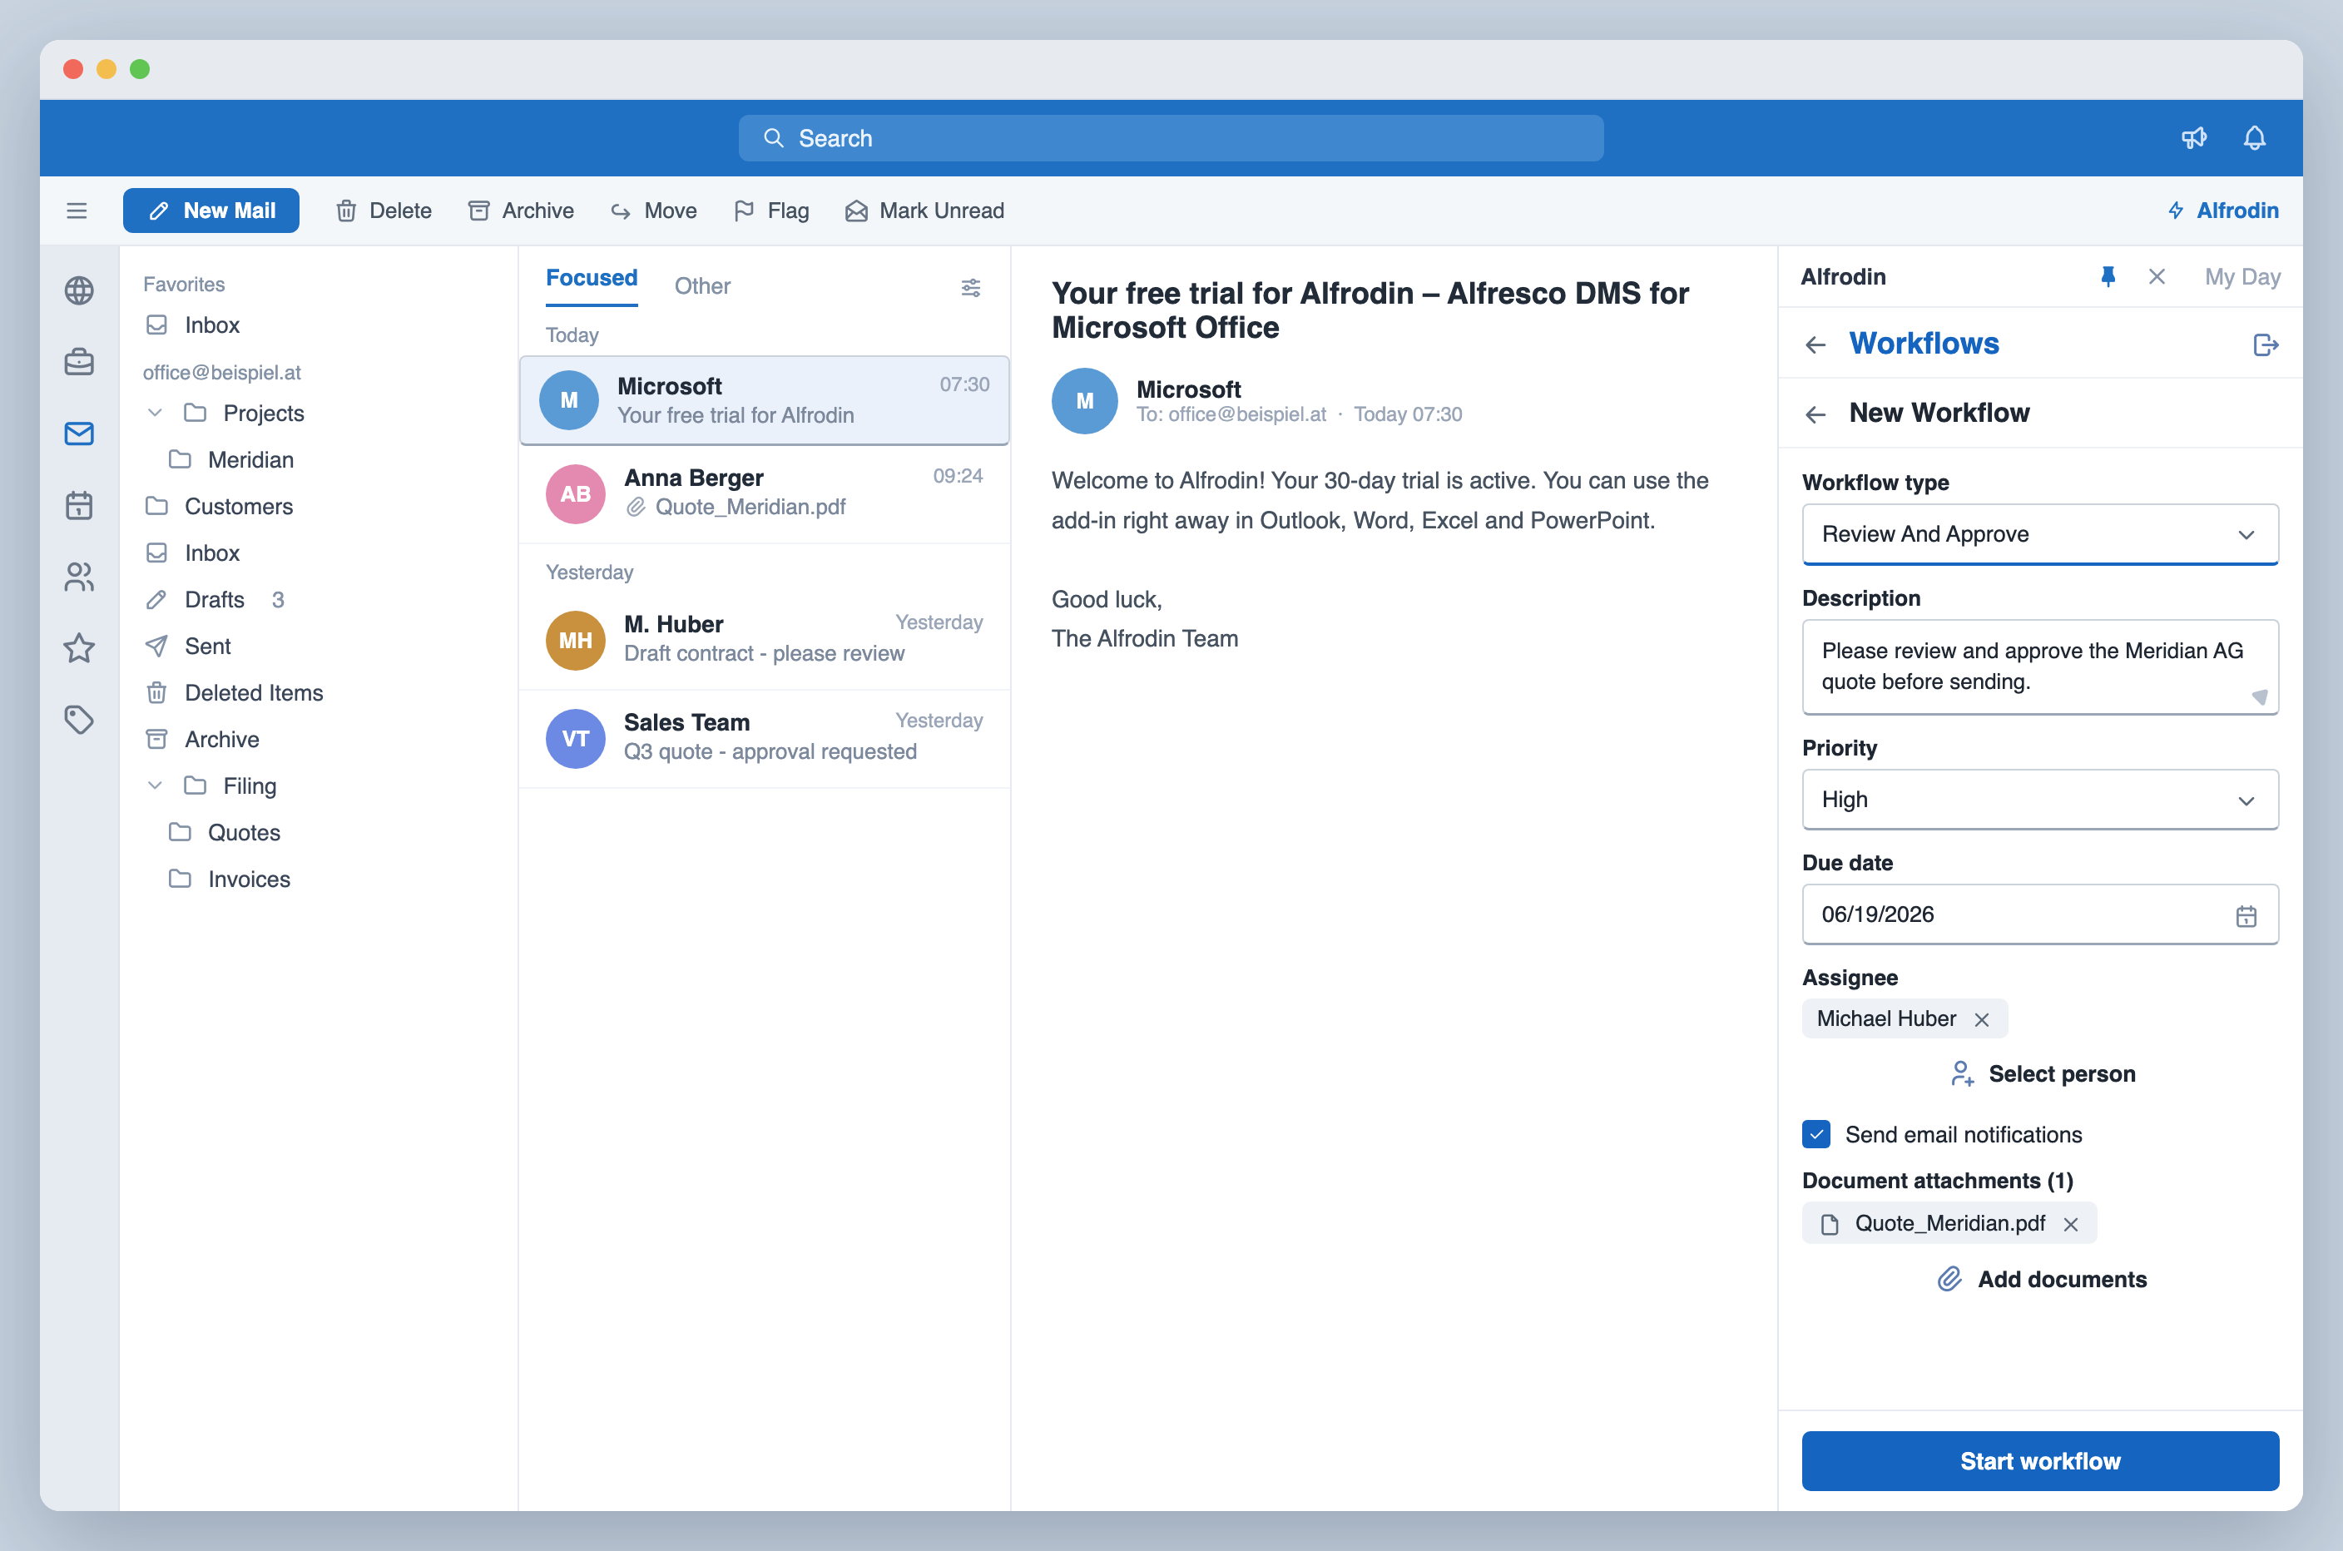2343x1551 pixels.
Task: Click the green macOS zoom window button
Action: pos(141,69)
